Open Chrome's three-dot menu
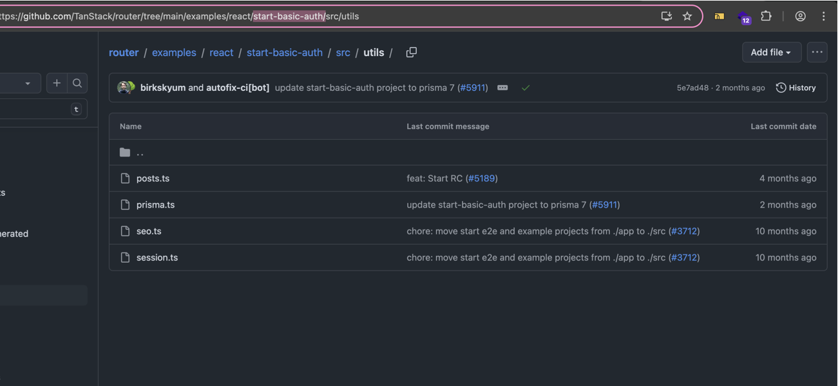The image size is (838, 386). [823, 16]
